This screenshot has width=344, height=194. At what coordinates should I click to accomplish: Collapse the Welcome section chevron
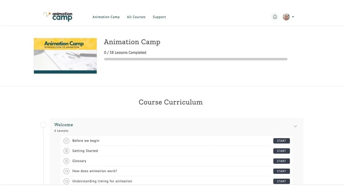click(x=295, y=126)
